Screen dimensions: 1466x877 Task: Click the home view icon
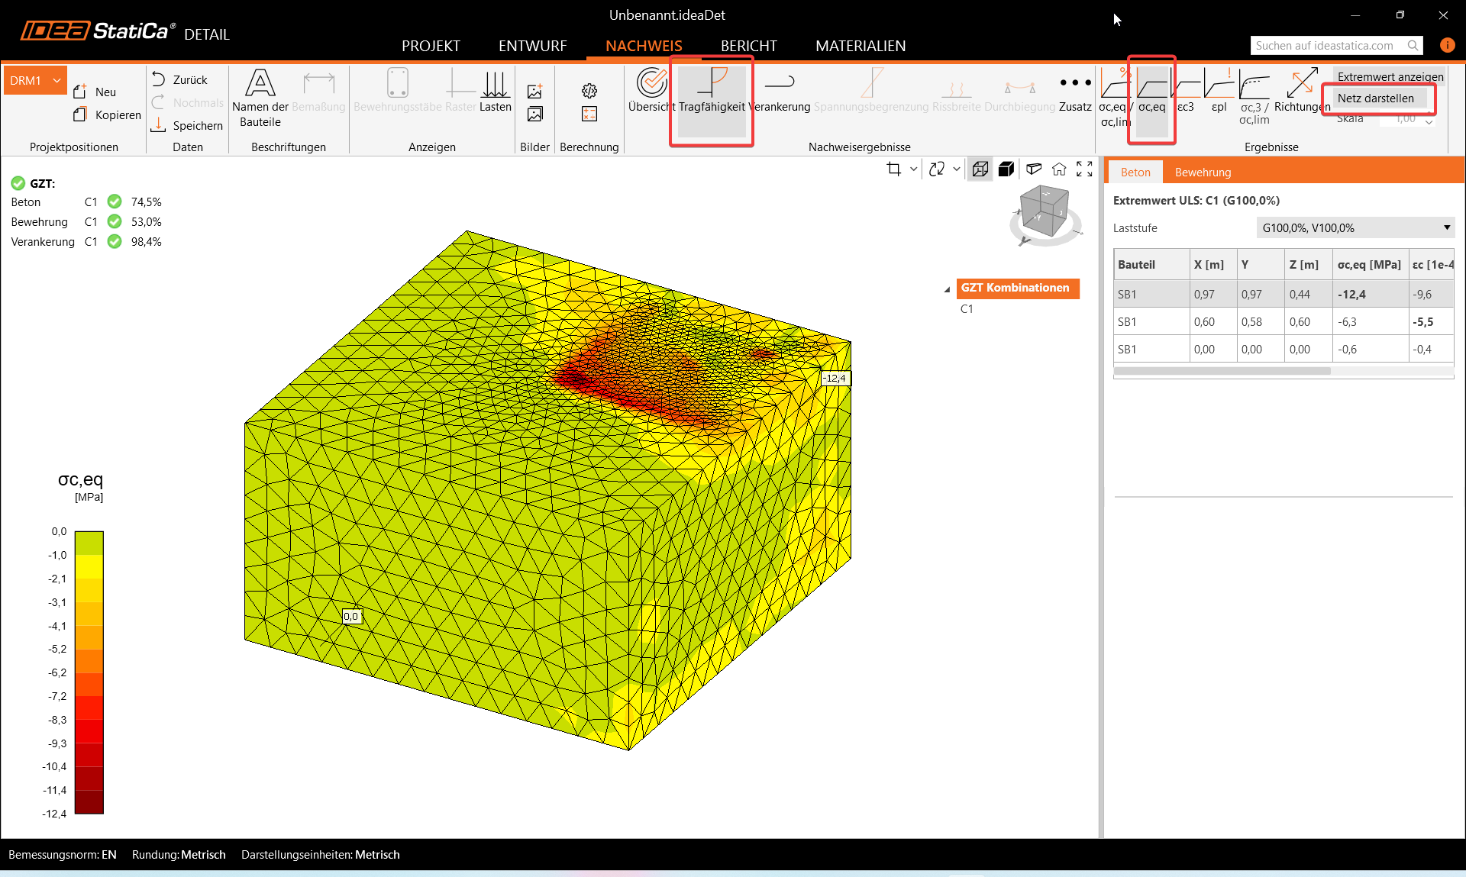(x=1059, y=169)
